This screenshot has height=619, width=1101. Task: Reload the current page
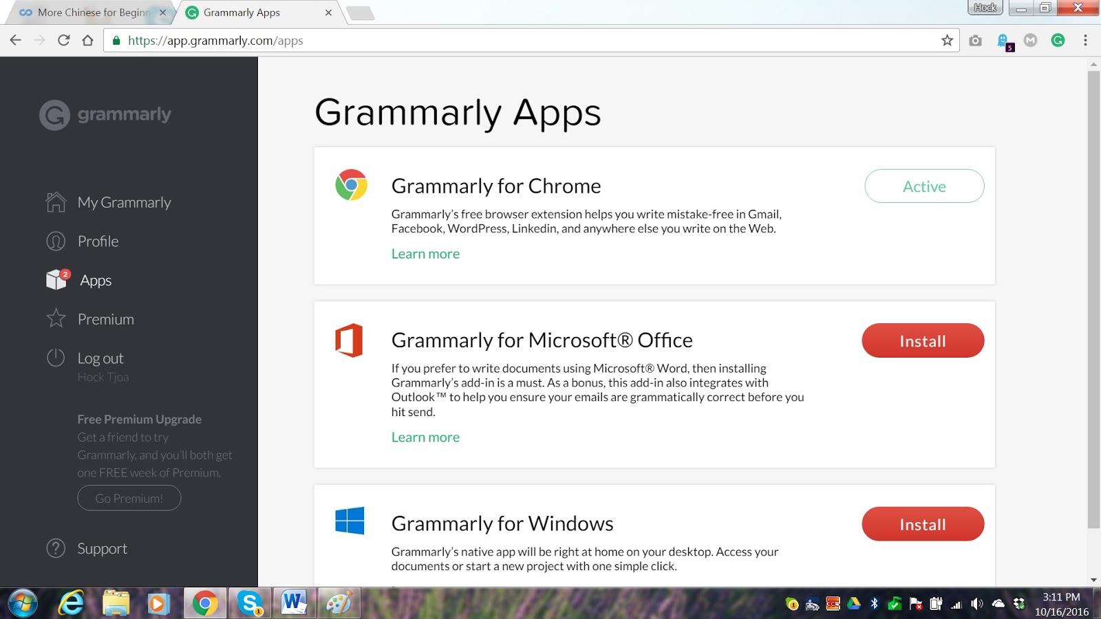(x=63, y=40)
